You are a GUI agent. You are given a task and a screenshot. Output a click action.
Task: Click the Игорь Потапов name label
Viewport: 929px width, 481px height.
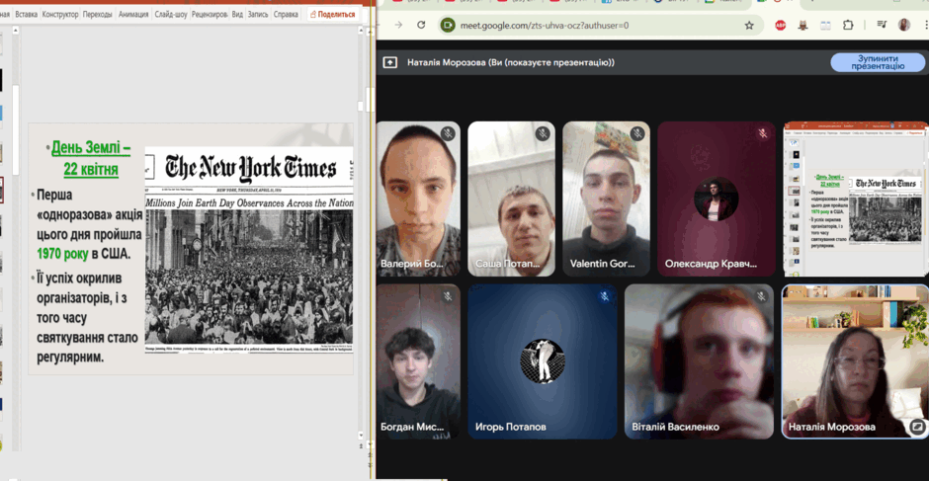coord(511,427)
